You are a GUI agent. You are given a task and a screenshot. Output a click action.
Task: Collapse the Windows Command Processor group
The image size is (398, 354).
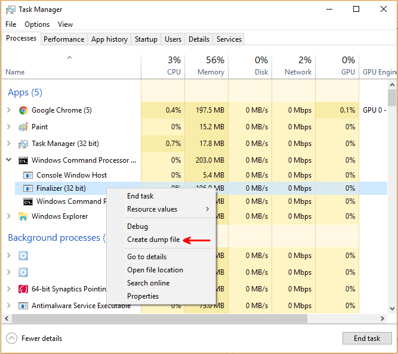coord(8,160)
